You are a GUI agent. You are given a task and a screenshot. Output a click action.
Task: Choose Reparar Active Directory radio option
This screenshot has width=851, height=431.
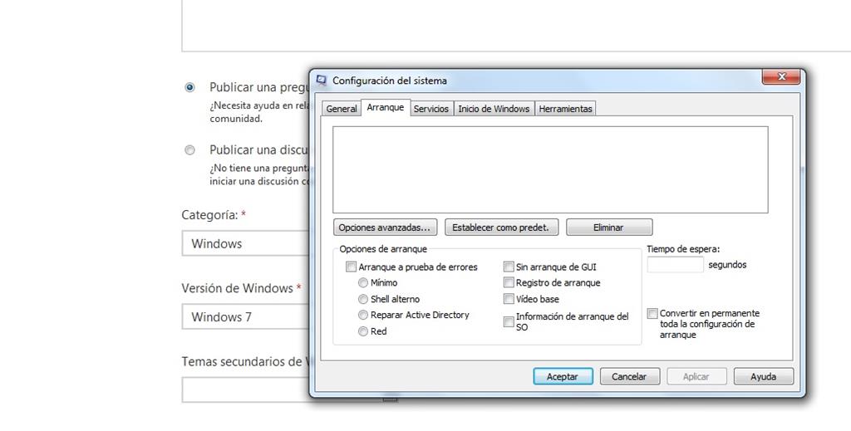[x=363, y=315]
